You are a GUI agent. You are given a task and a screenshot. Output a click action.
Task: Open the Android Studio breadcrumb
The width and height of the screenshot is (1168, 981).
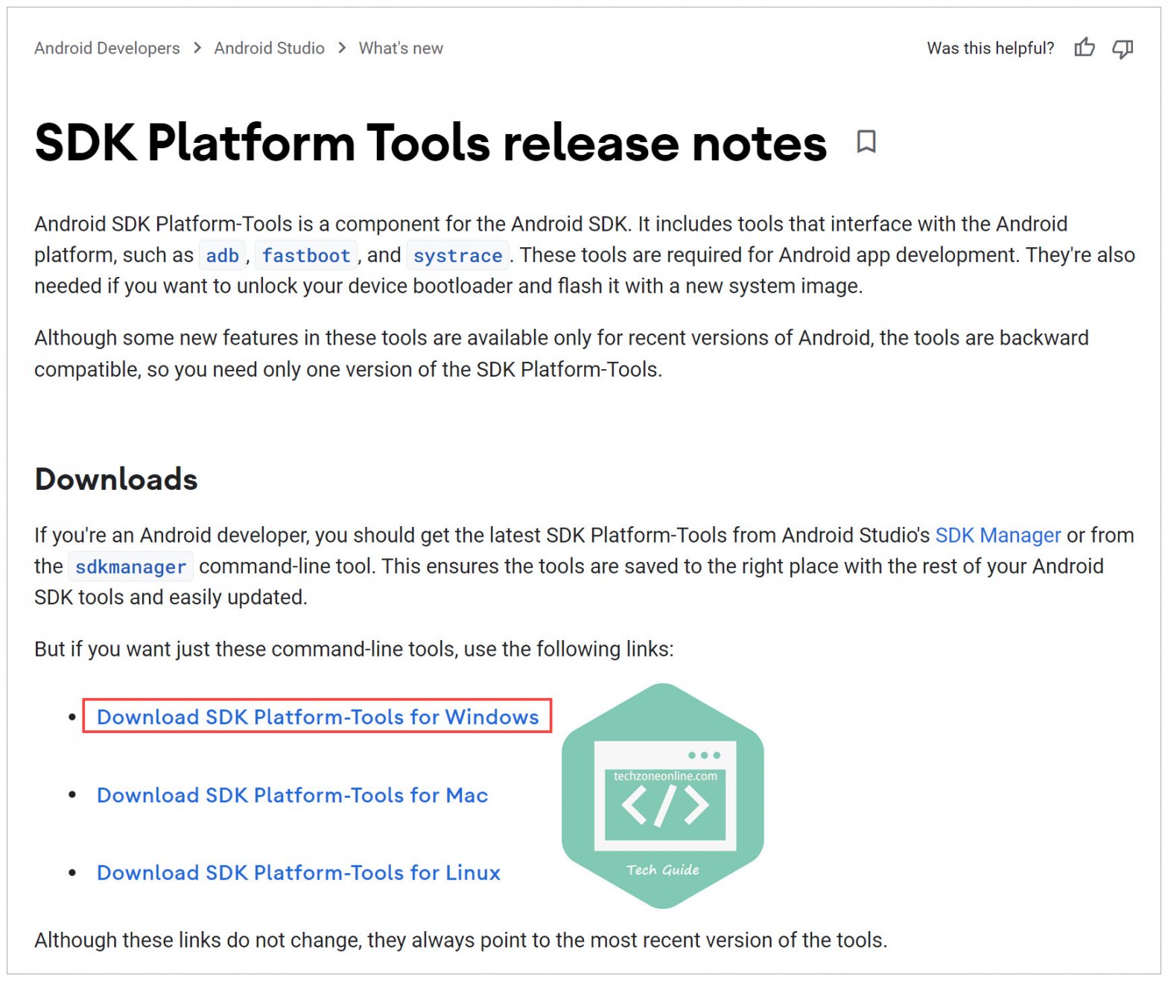[x=269, y=48]
